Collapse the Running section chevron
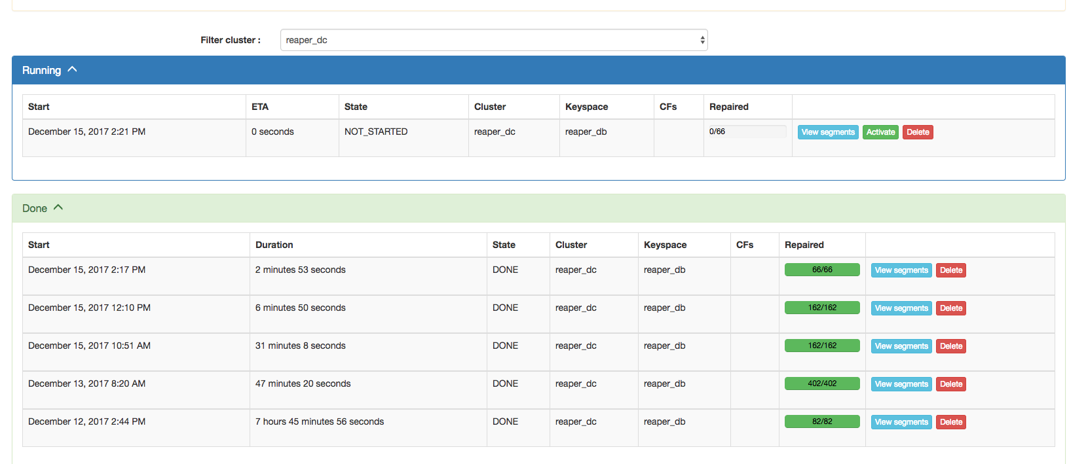This screenshot has width=1069, height=464. [72, 69]
